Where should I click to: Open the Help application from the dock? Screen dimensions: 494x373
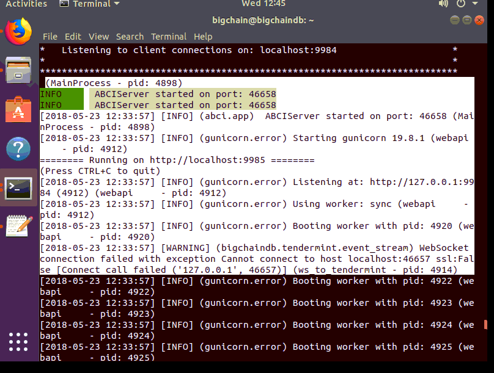coord(18,147)
